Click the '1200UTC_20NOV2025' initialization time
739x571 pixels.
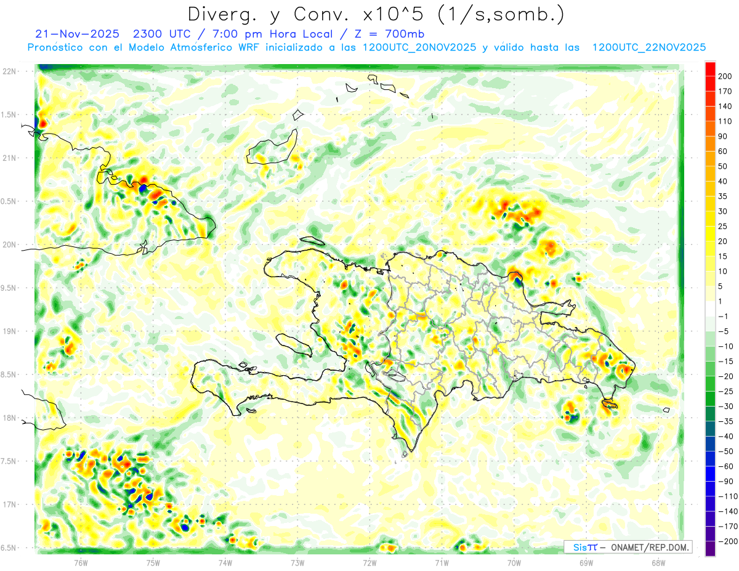click(x=419, y=47)
